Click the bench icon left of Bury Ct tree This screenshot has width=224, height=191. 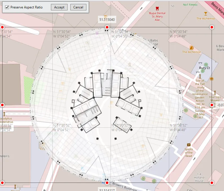point(200,63)
